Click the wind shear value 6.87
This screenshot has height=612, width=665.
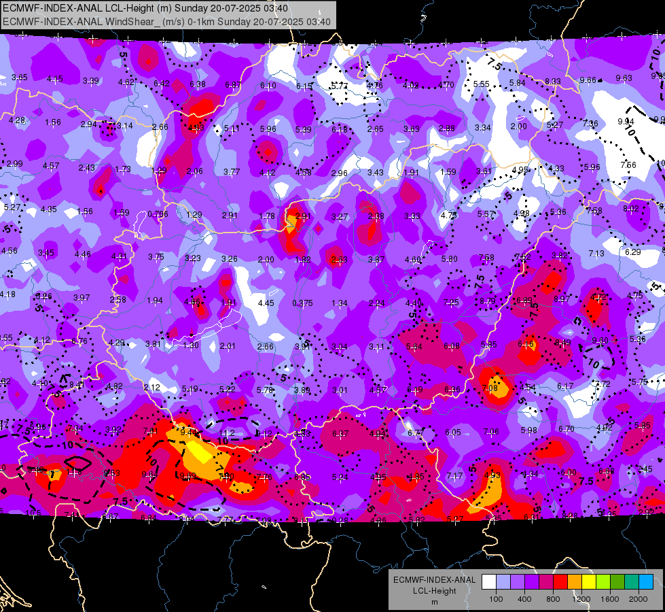233,84
